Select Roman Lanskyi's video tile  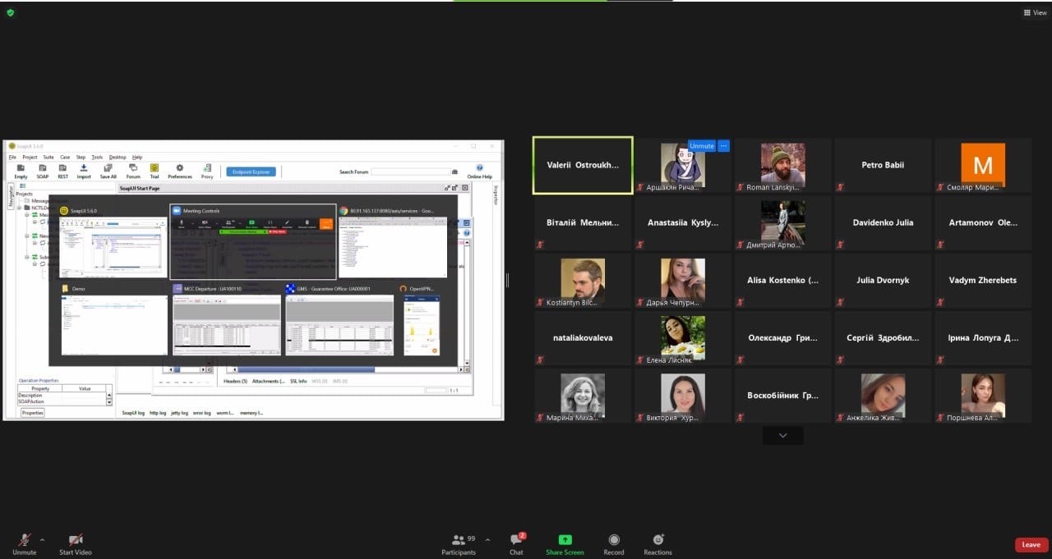(782, 165)
